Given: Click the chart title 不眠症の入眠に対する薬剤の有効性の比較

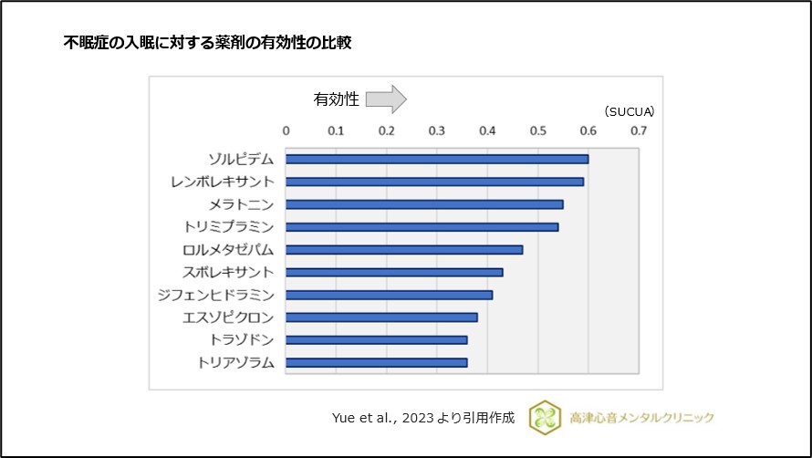Looking at the screenshot, I should click(x=208, y=42).
